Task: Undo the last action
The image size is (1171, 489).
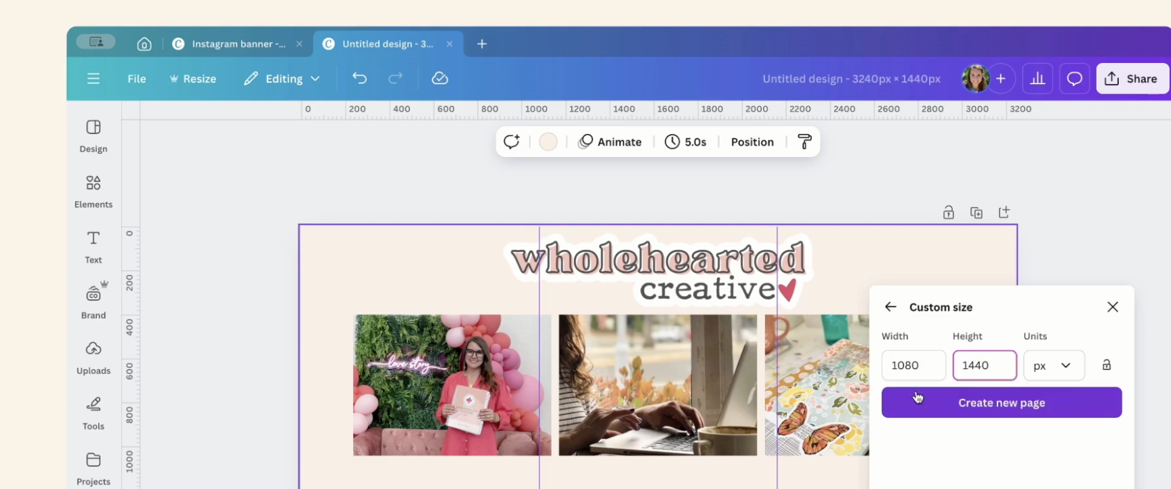Action: [x=359, y=79]
